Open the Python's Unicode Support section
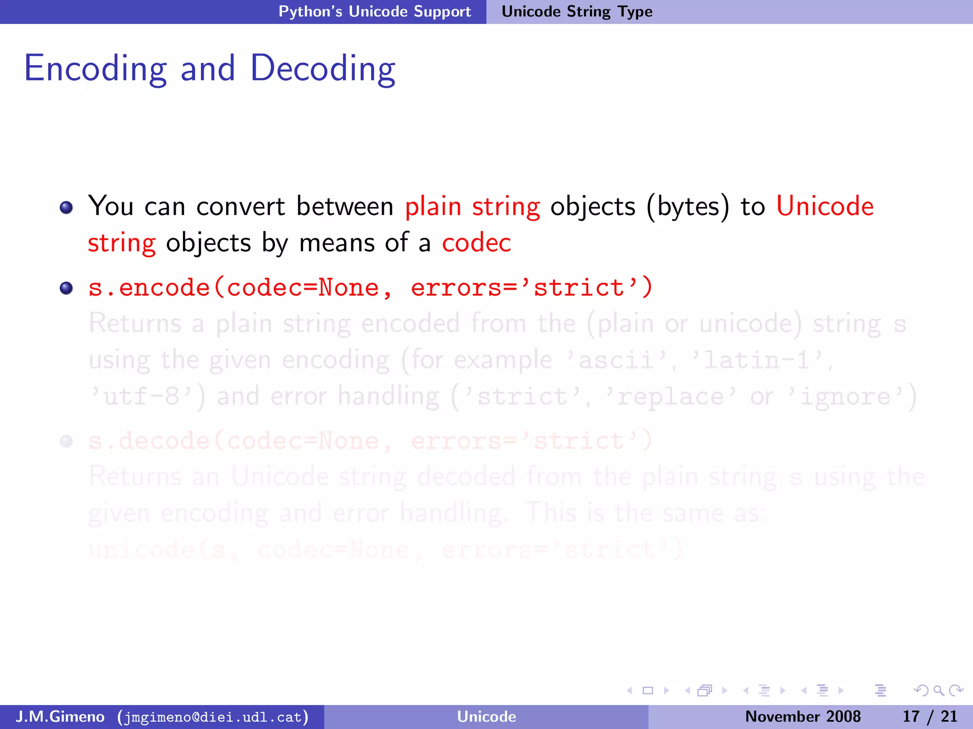Viewport: 973px width, 729px height. pyautogui.click(x=374, y=11)
